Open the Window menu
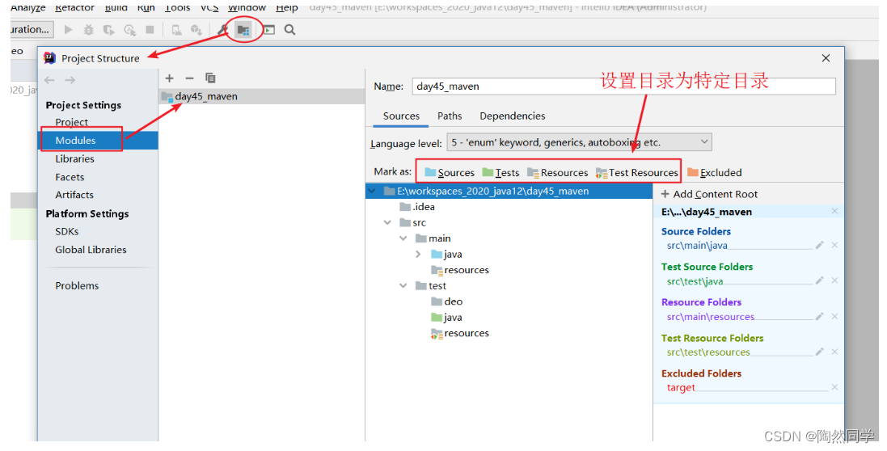This screenshot has width=887, height=451. 247,8
